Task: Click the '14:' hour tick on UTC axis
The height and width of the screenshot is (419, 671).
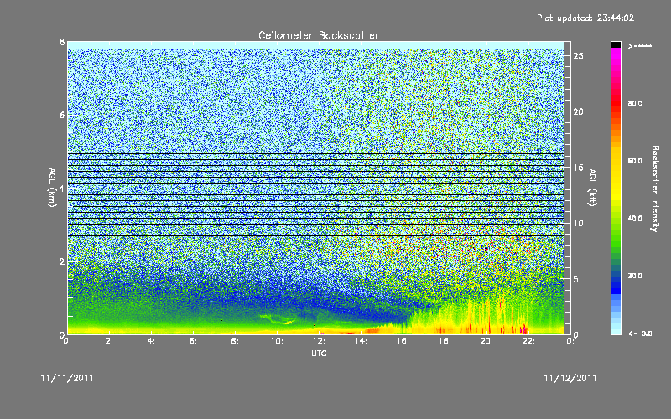Action: pyautogui.click(x=362, y=341)
